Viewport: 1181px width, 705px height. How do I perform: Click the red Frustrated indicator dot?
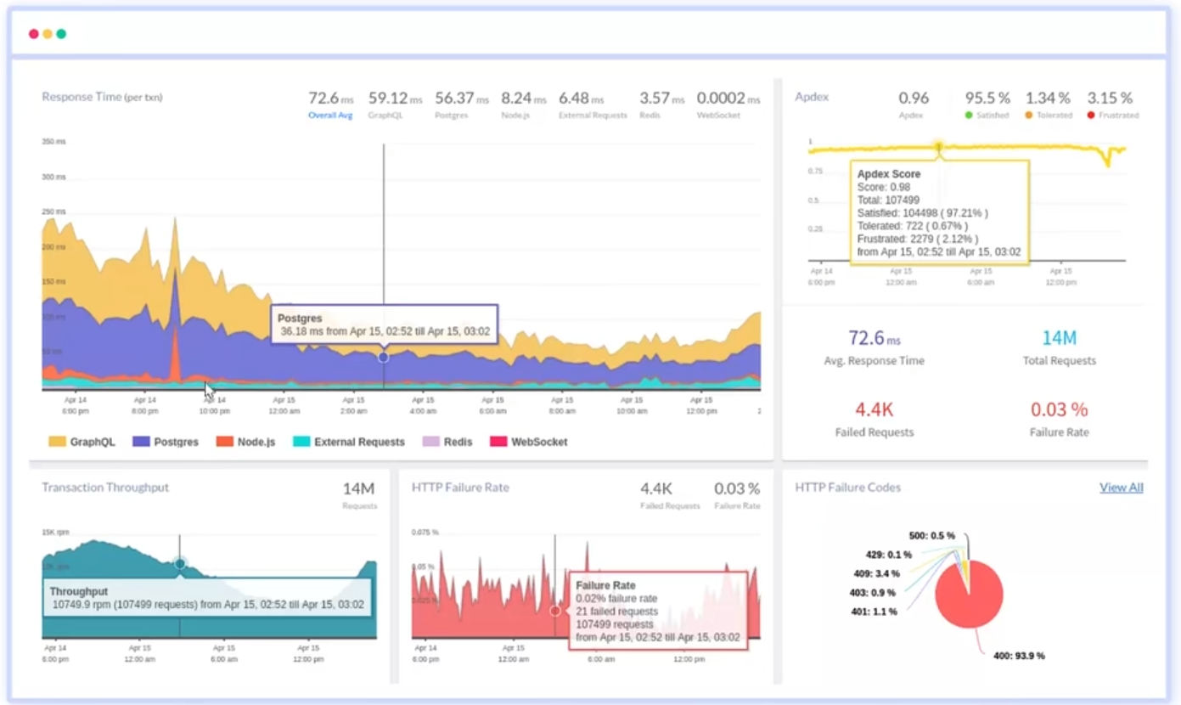click(1091, 116)
